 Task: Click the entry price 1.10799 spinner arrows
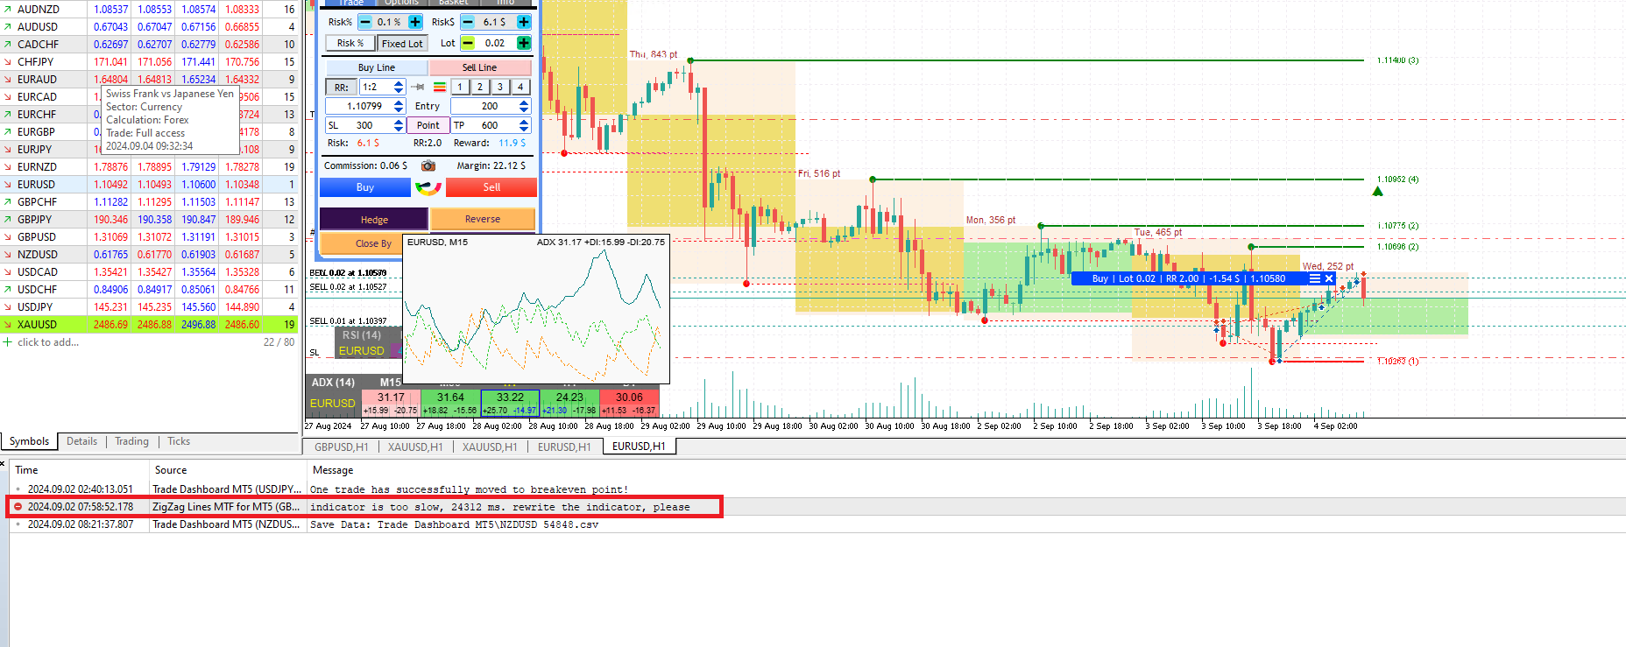[x=399, y=106]
